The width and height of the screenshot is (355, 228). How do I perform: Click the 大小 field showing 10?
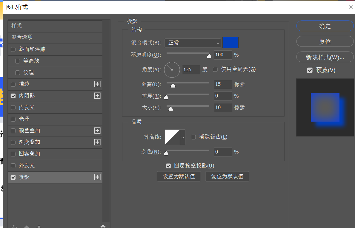[x=223, y=108]
